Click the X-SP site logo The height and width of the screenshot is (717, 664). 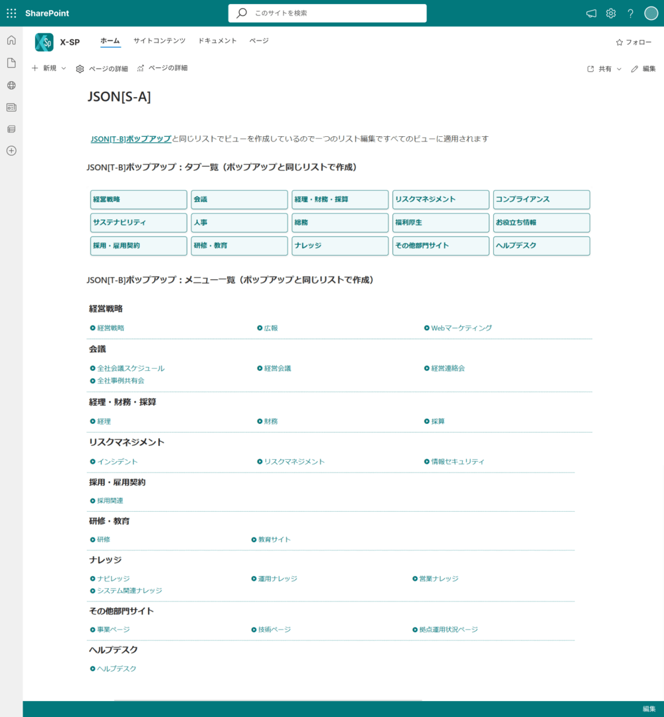click(x=44, y=42)
